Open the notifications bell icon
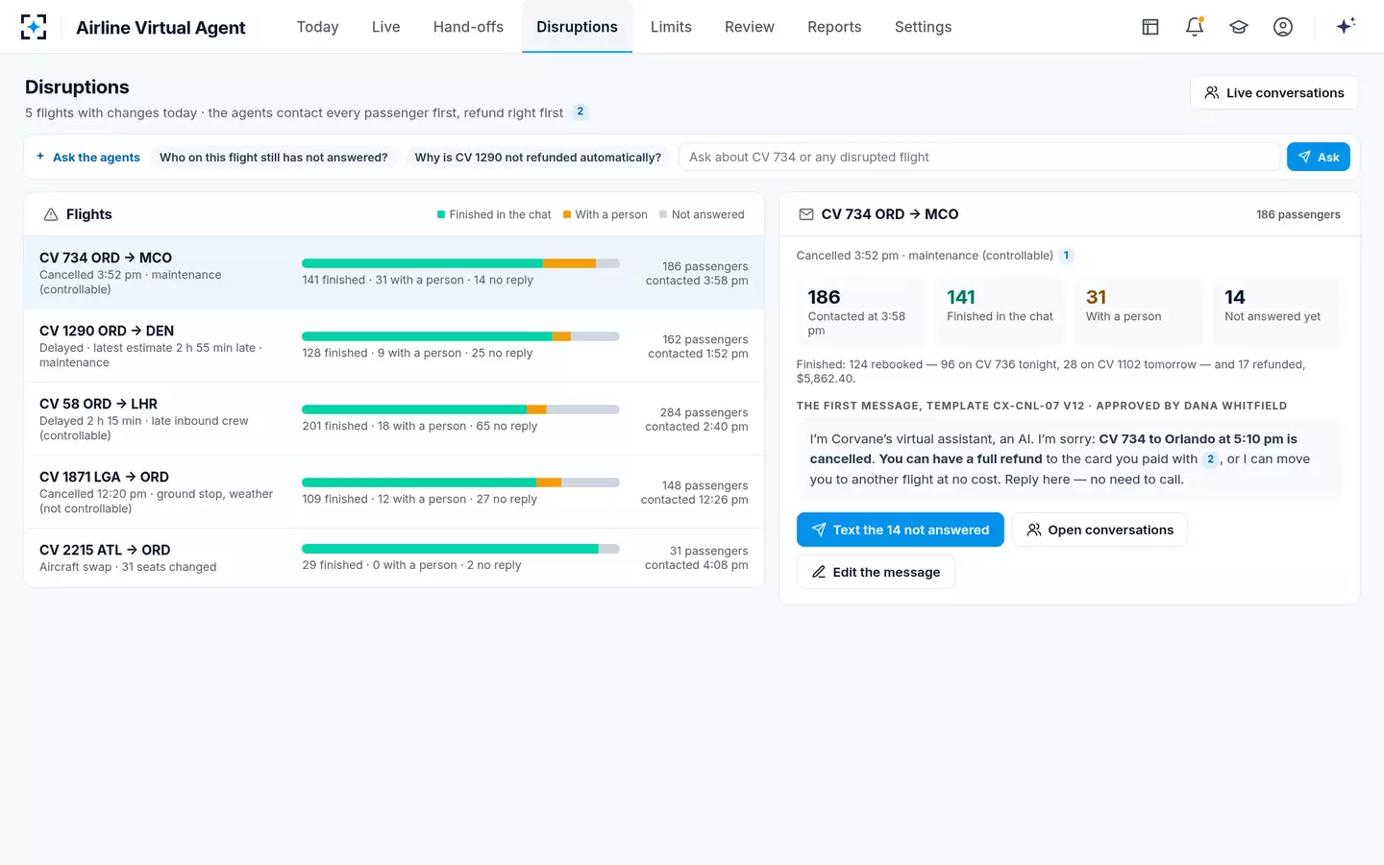 point(1195,27)
